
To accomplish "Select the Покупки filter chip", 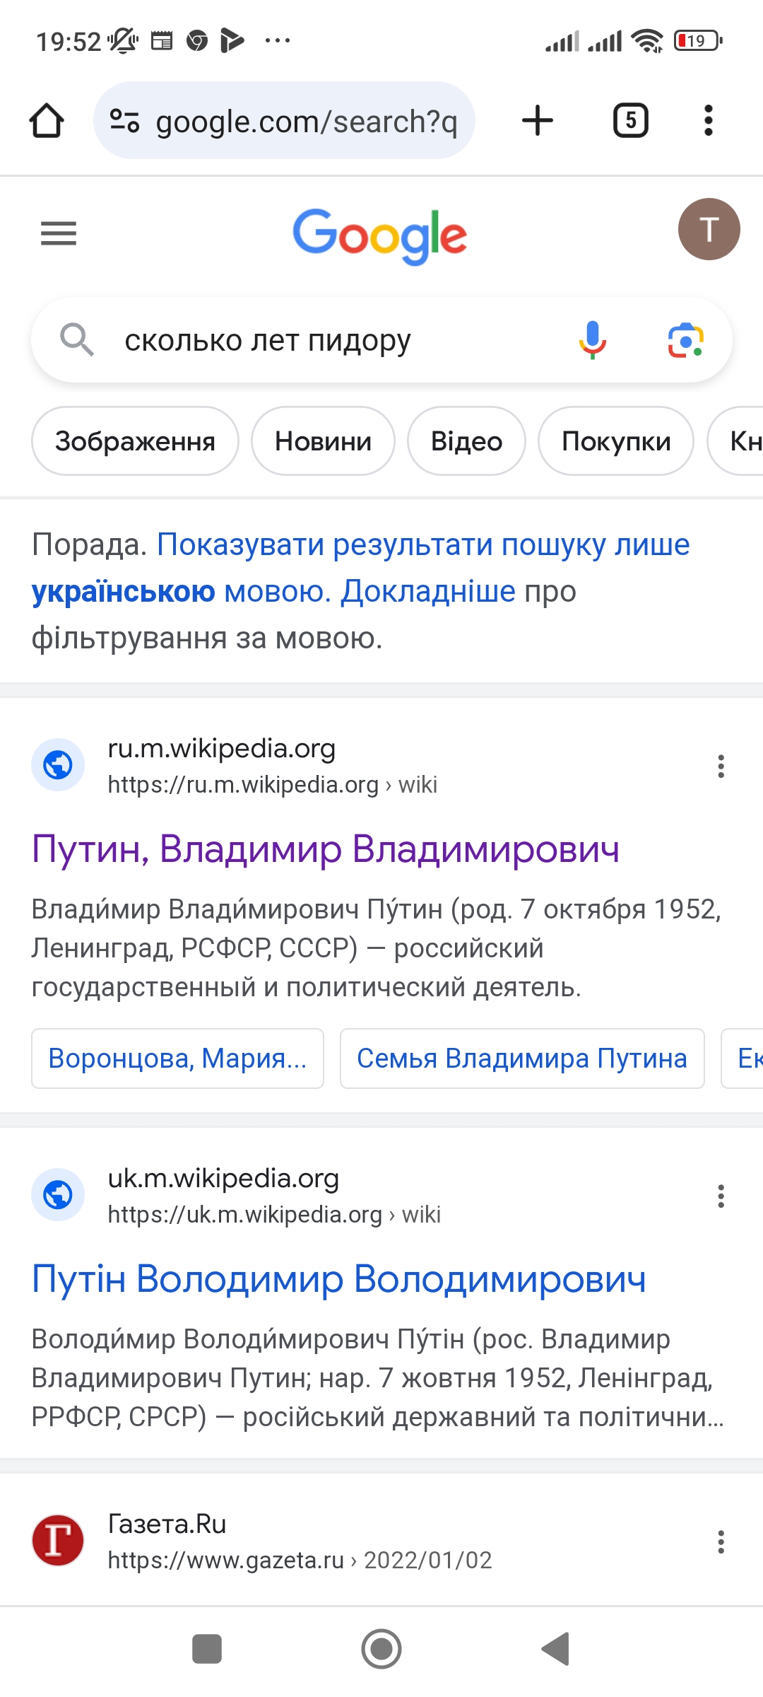I will pyautogui.click(x=615, y=441).
